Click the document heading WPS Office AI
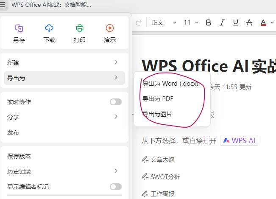This screenshot has width=276, height=199. 209,66
